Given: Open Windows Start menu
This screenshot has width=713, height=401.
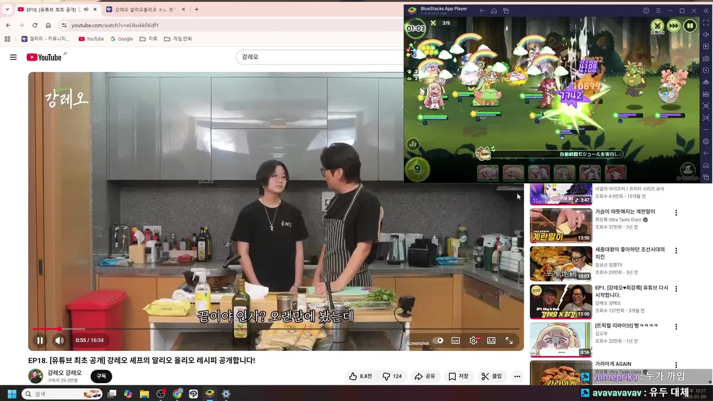Looking at the screenshot, I should point(12,394).
